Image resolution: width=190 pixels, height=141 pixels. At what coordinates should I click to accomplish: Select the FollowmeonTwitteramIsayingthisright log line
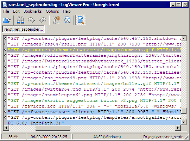click(x=94, y=55)
